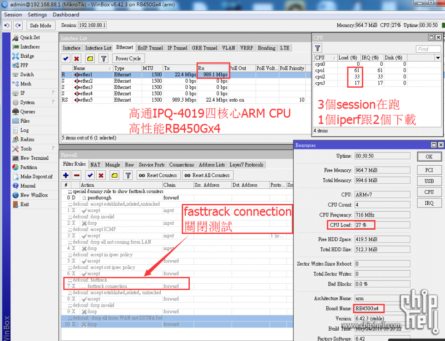Disable selected interface with red X

tap(76, 59)
